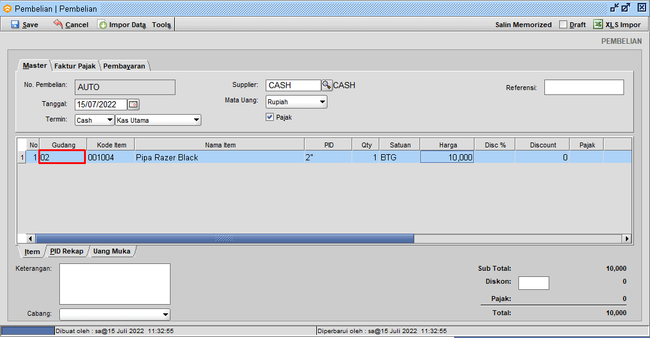Click the horizontal scrollbar of item grid
This screenshot has width=650, height=338.
[x=224, y=239]
